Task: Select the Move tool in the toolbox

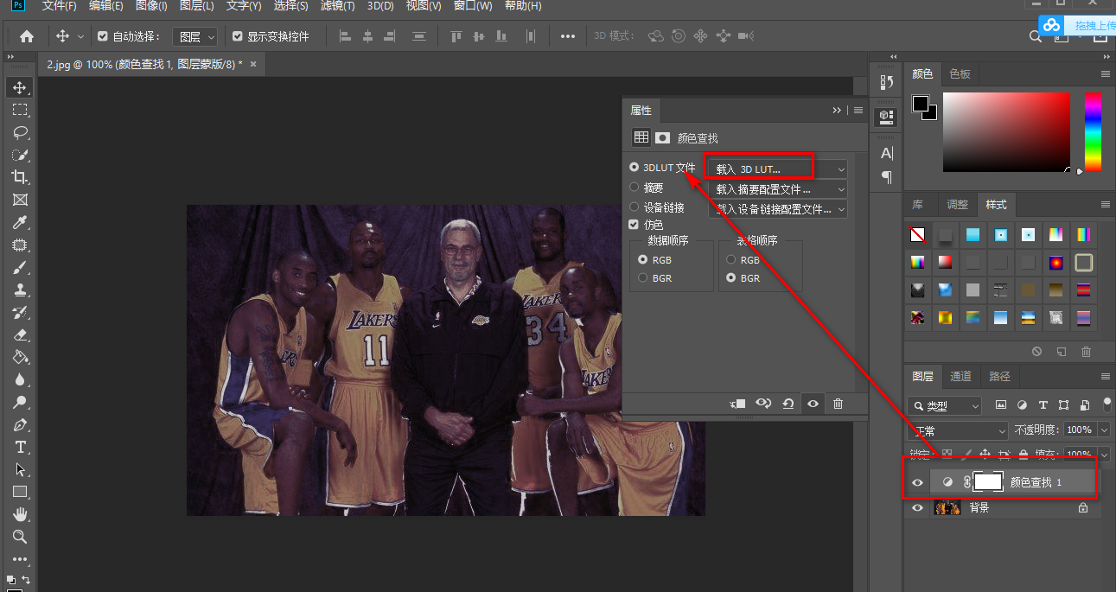Action: (x=20, y=87)
